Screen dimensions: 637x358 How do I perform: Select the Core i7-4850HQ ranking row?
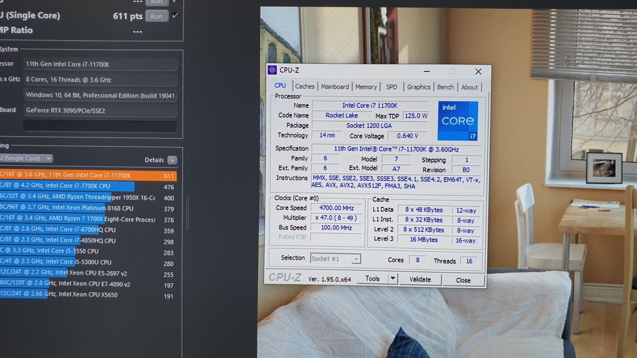pos(88,241)
